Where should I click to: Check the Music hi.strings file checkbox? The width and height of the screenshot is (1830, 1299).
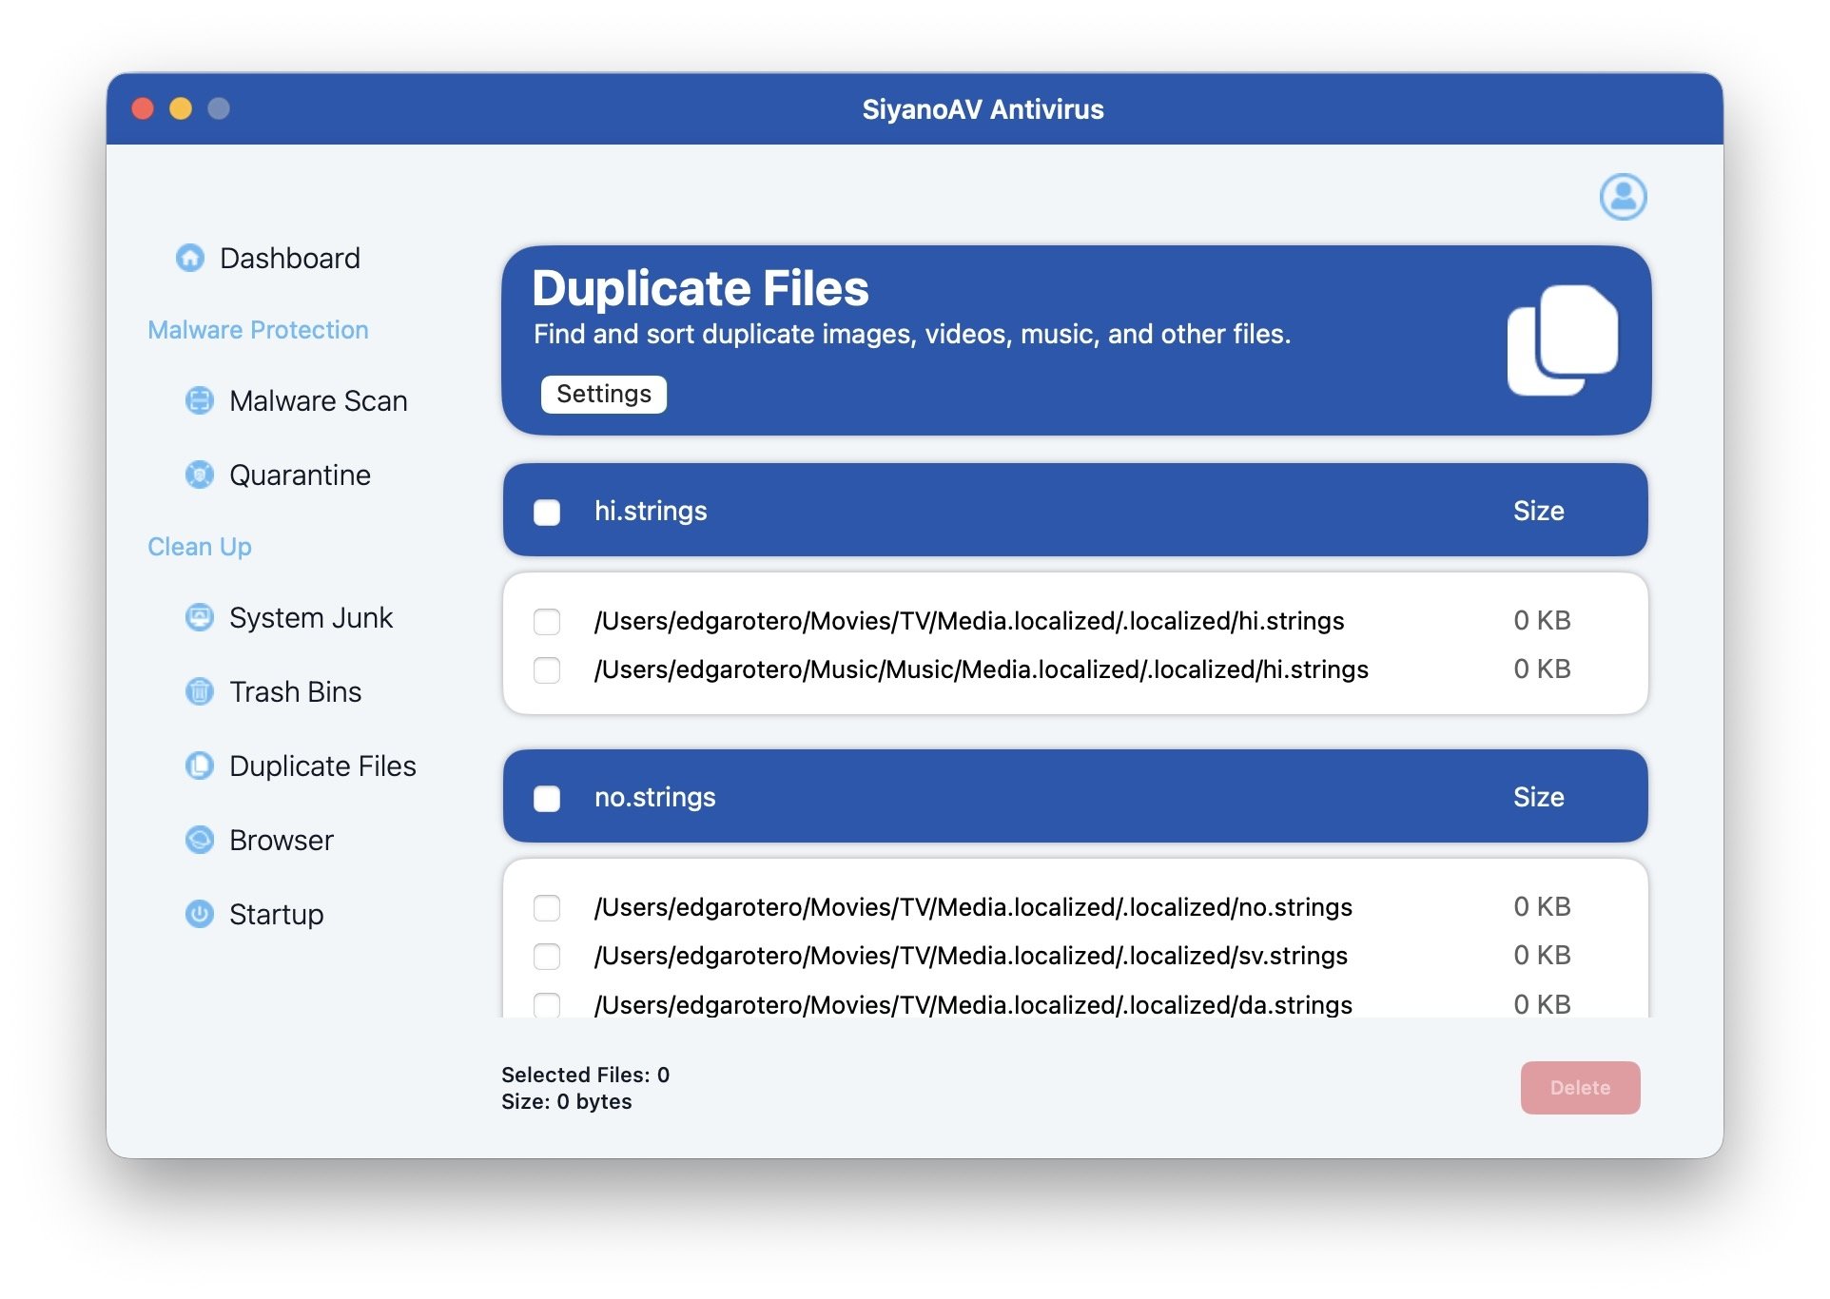pyautogui.click(x=547, y=670)
